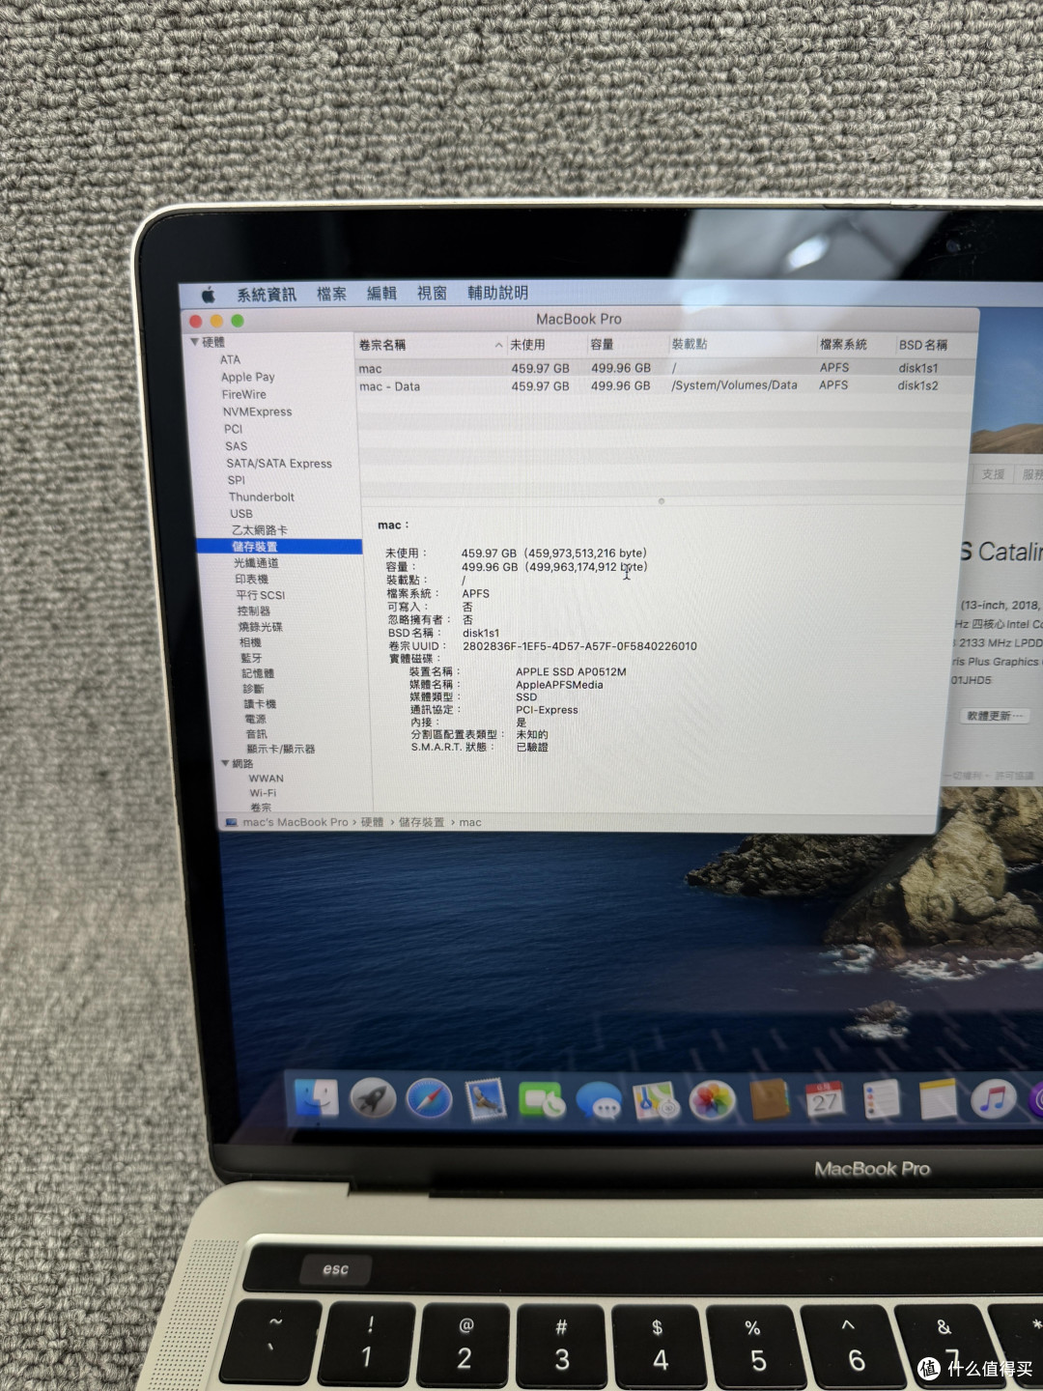Select the 'mac' volume row

tap(662, 368)
